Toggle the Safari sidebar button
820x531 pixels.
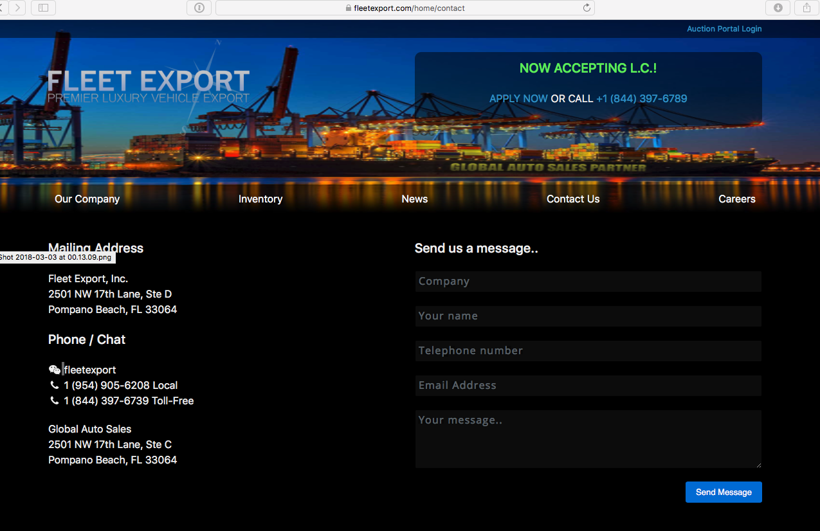pyautogui.click(x=43, y=8)
